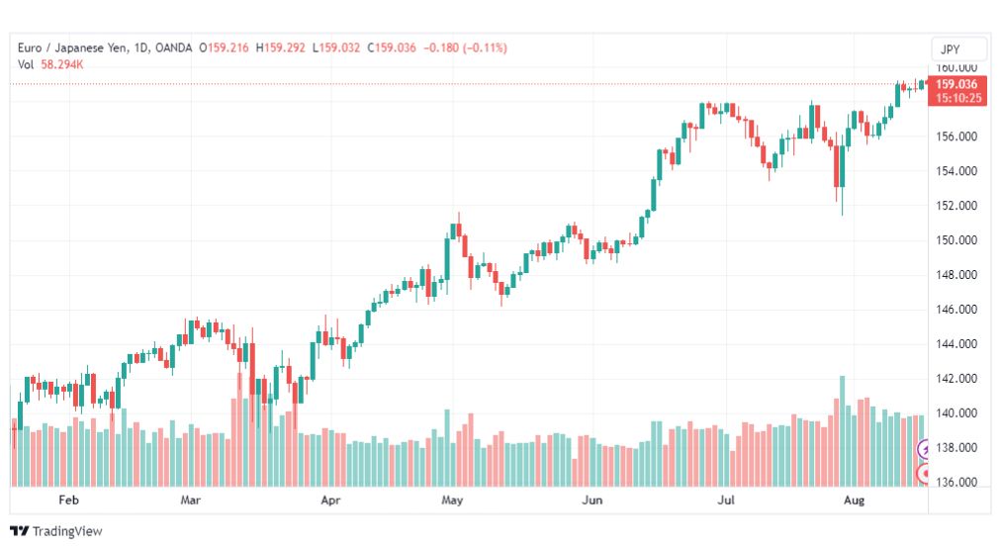Click the tallest green volume bar
Viewport: 1001px width, 549px height.
(x=843, y=431)
